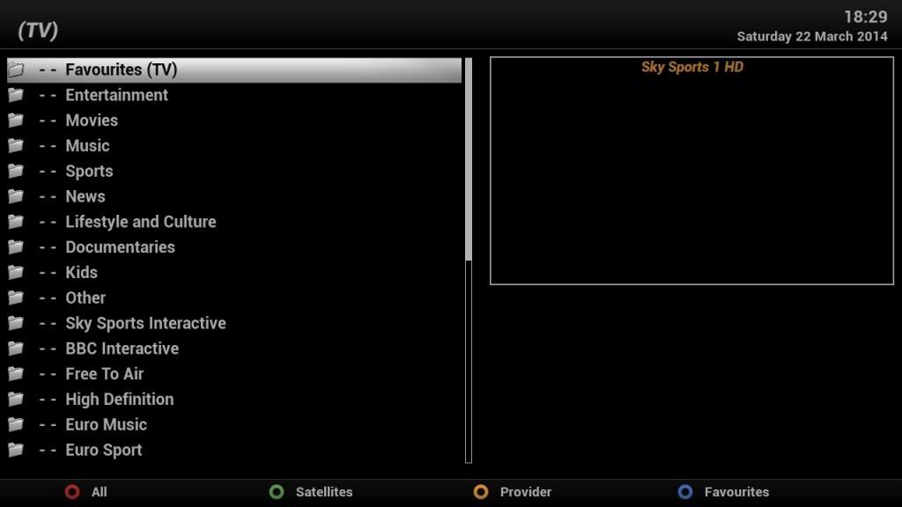
Task: Open BBC Interactive bouquet
Action: click(234, 349)
